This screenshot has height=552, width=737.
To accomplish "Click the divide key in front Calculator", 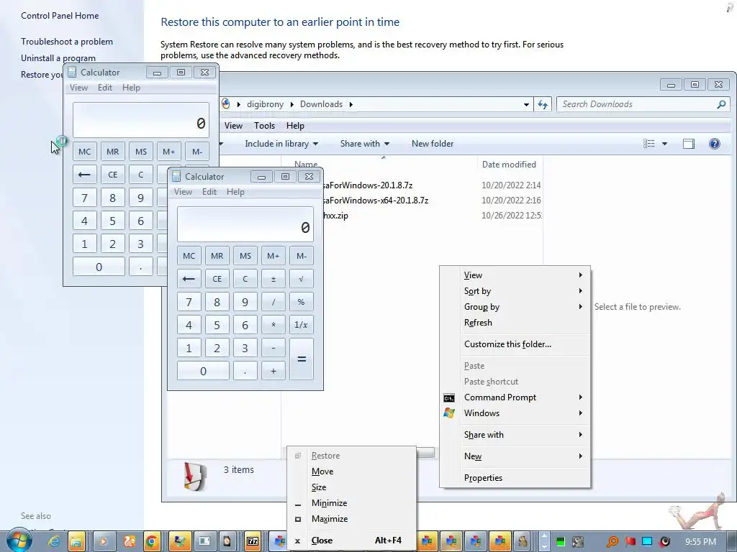I will 273,302.
